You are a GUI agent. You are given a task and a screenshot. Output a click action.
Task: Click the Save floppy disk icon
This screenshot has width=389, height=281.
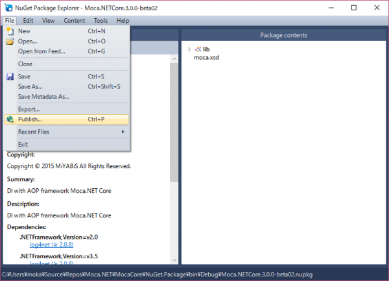[x=10, y=77]
